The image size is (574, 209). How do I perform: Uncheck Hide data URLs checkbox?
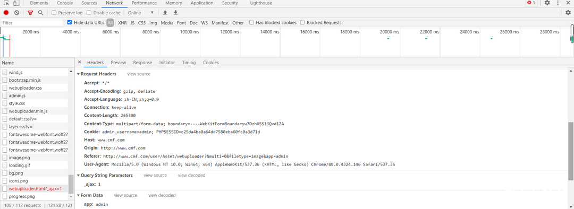point(70,22)
